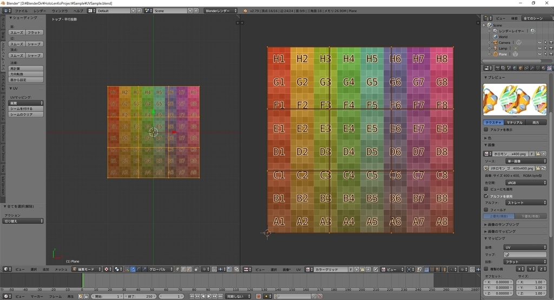Click 方向転換 button

(26, 74)
